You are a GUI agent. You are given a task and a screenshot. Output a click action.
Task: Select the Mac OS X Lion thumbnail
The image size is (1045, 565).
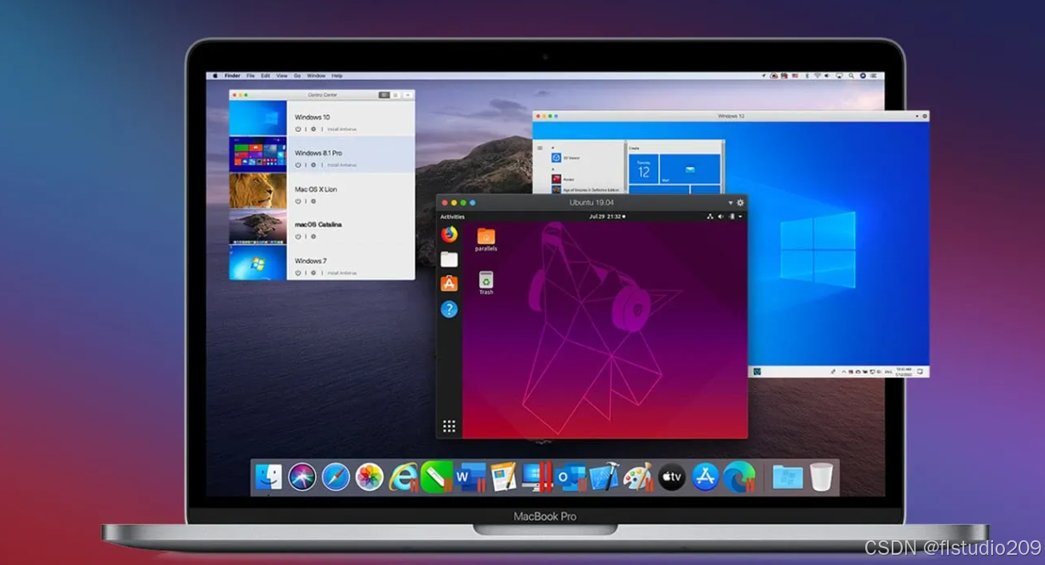point(258,190)
